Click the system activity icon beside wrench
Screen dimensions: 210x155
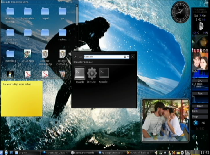pos(80,56)
